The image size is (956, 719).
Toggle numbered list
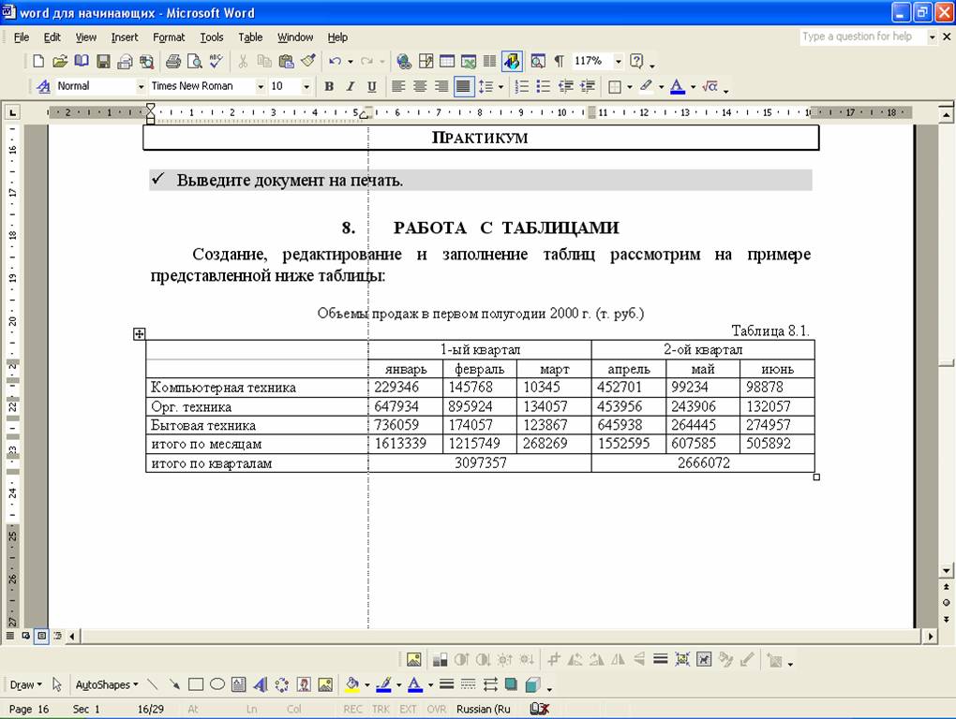(522, 86)
